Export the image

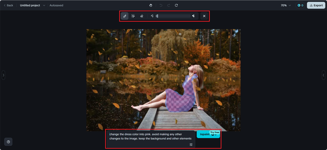click(316, 5)
